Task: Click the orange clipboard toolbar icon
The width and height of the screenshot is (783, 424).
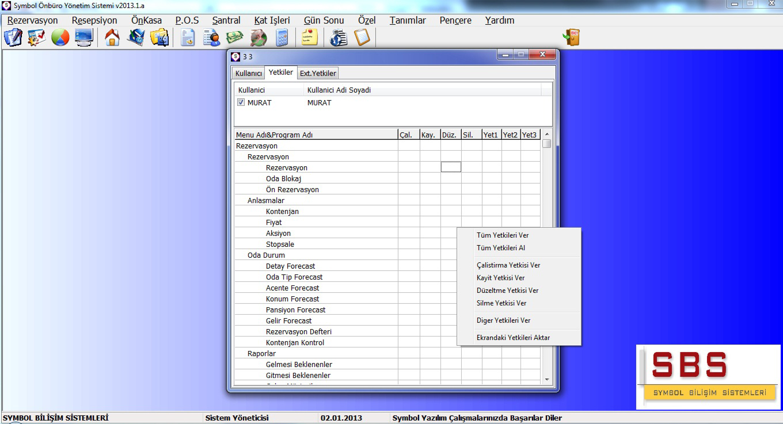Action: coord(362,37)
